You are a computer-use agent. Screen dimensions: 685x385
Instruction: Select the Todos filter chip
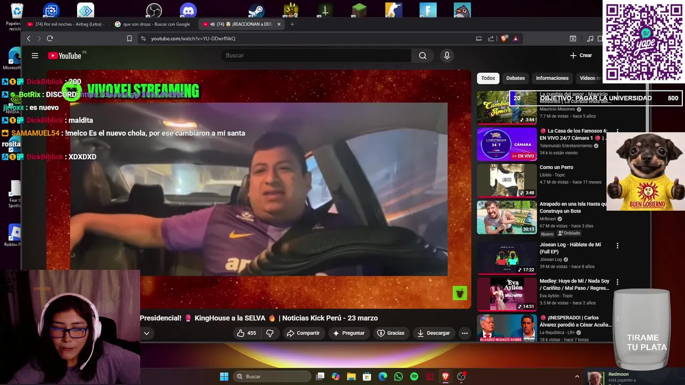tap(488, 78)
